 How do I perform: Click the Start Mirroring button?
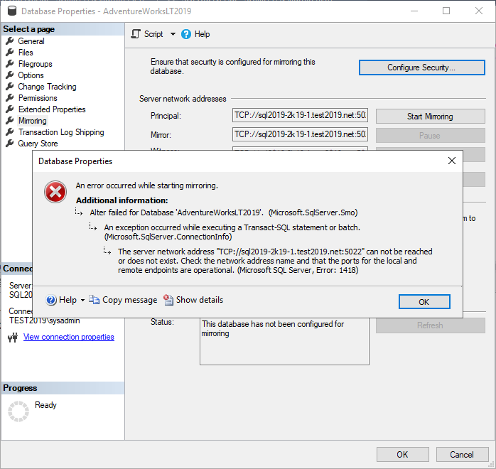430,117
